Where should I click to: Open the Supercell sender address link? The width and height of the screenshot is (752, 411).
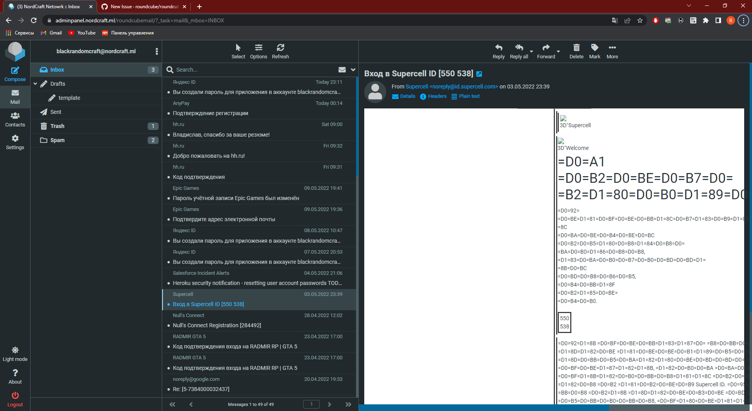point(451,87)
